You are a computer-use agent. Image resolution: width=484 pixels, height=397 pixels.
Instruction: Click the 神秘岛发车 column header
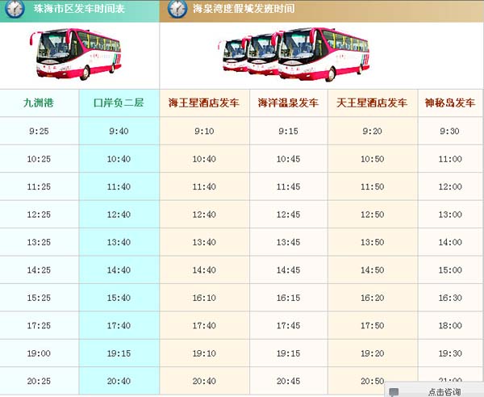pyautogui.click(x=450, y=102)
